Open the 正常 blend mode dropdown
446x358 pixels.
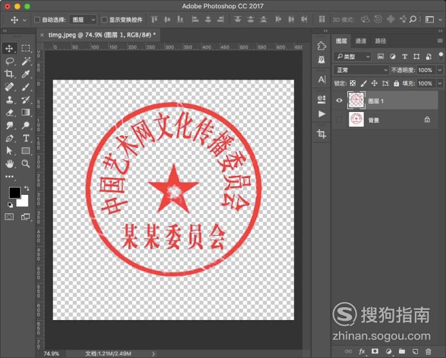pos(361,70)
